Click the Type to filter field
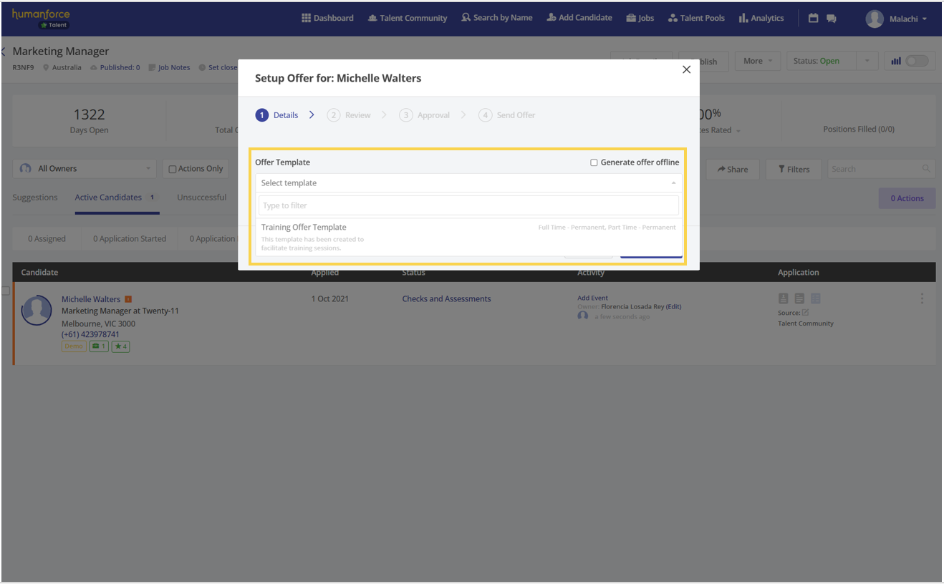The height and width of the screenshot is (584, 944). point(468,206)
